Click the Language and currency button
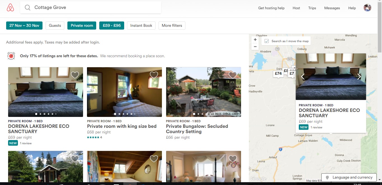Image resolution: width=382 pixels, height=185 pixels. coord(349,177)
